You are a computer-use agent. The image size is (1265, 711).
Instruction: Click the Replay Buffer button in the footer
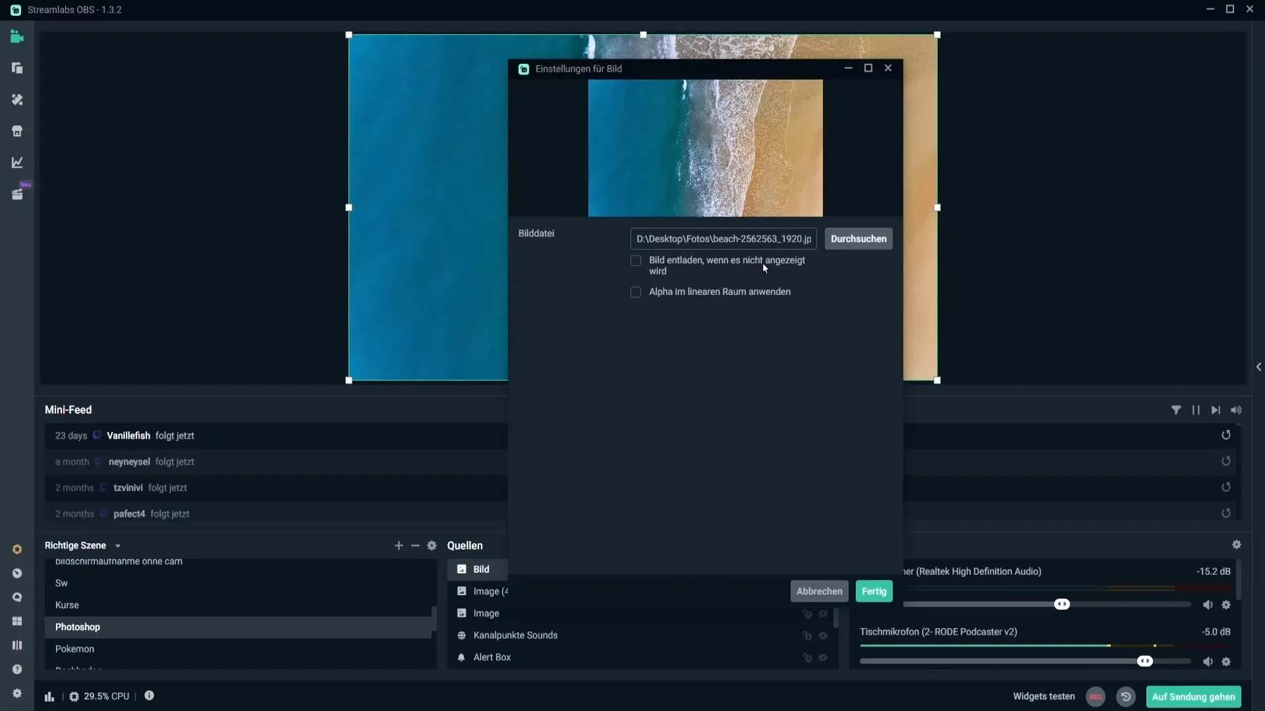(x=1126, y=697)
